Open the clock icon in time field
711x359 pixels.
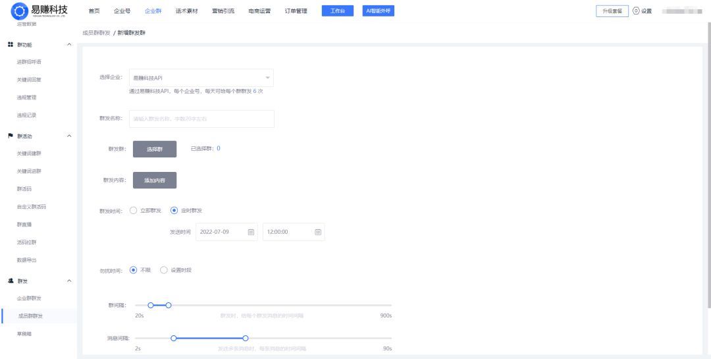click(318, 232)
